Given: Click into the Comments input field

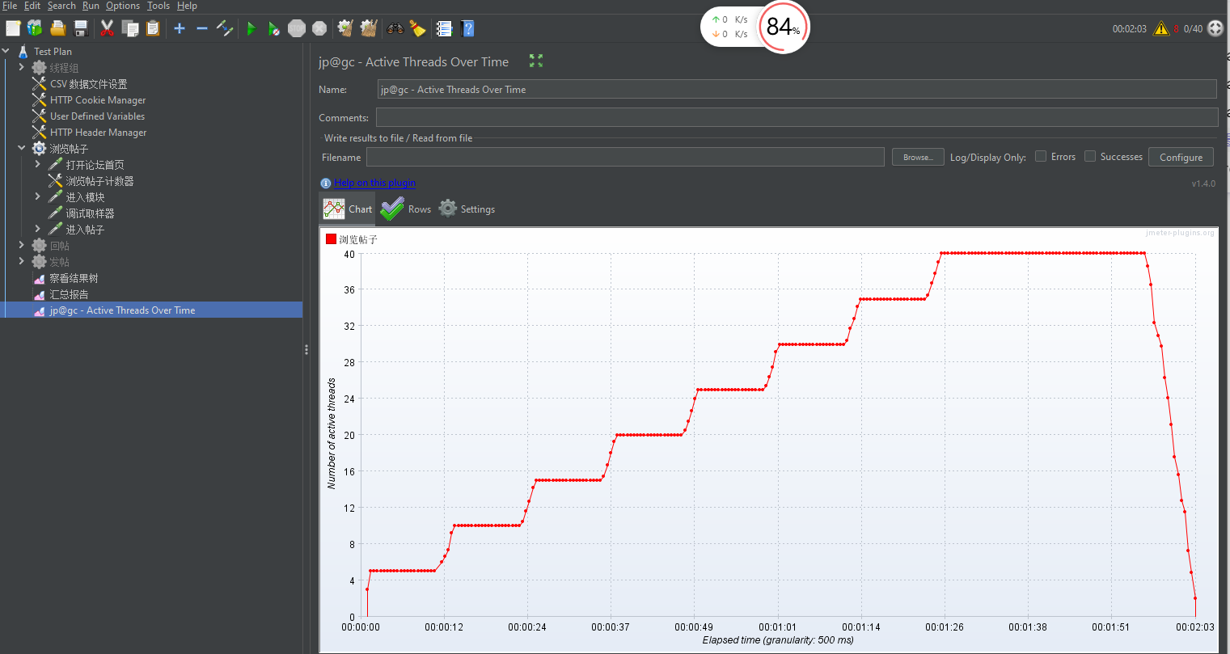Looking at the screenshot, I should pyautogui.click(x=797, y=117).
